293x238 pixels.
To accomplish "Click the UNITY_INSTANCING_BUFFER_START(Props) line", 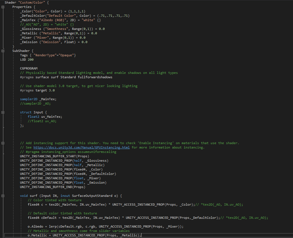I will point(55,156).
